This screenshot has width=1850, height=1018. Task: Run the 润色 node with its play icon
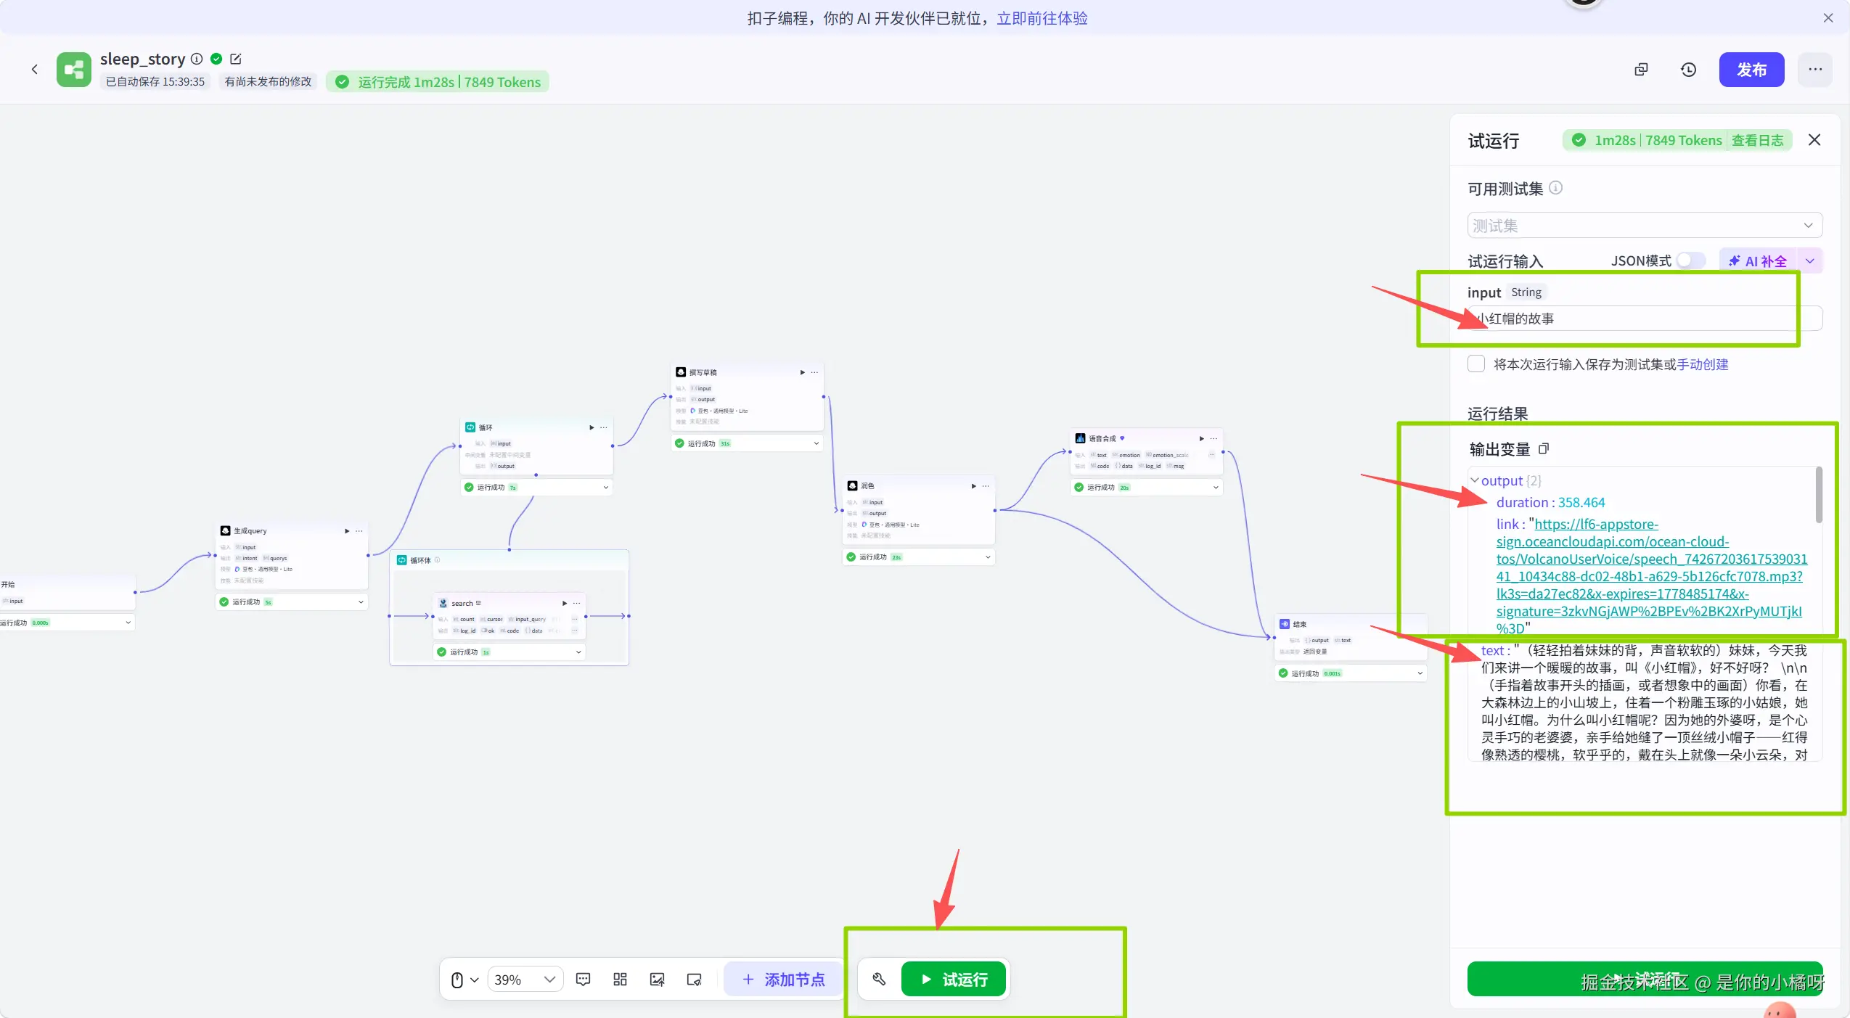click(x=973, y=486)
